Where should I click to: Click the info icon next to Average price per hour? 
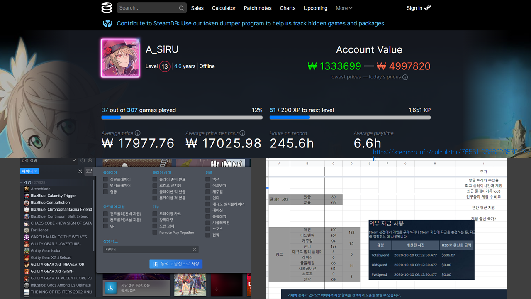tap(243, 133)
